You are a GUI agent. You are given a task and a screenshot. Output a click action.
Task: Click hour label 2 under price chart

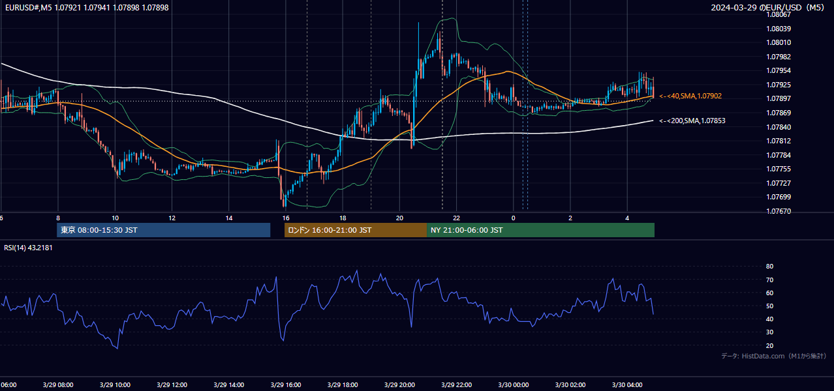click(570, 218)
